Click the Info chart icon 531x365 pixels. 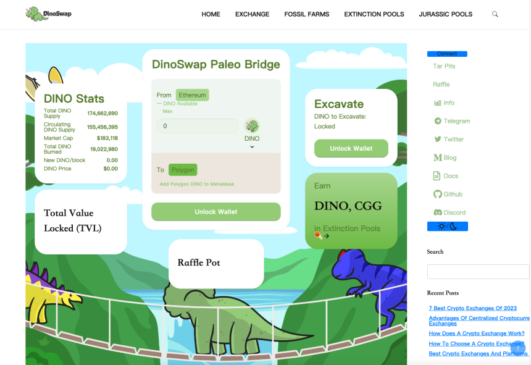click(x=438, y=103)
